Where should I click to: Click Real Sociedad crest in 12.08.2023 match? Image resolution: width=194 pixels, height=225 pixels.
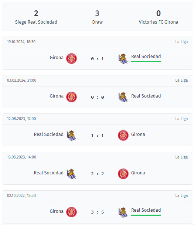click(71, 136)
